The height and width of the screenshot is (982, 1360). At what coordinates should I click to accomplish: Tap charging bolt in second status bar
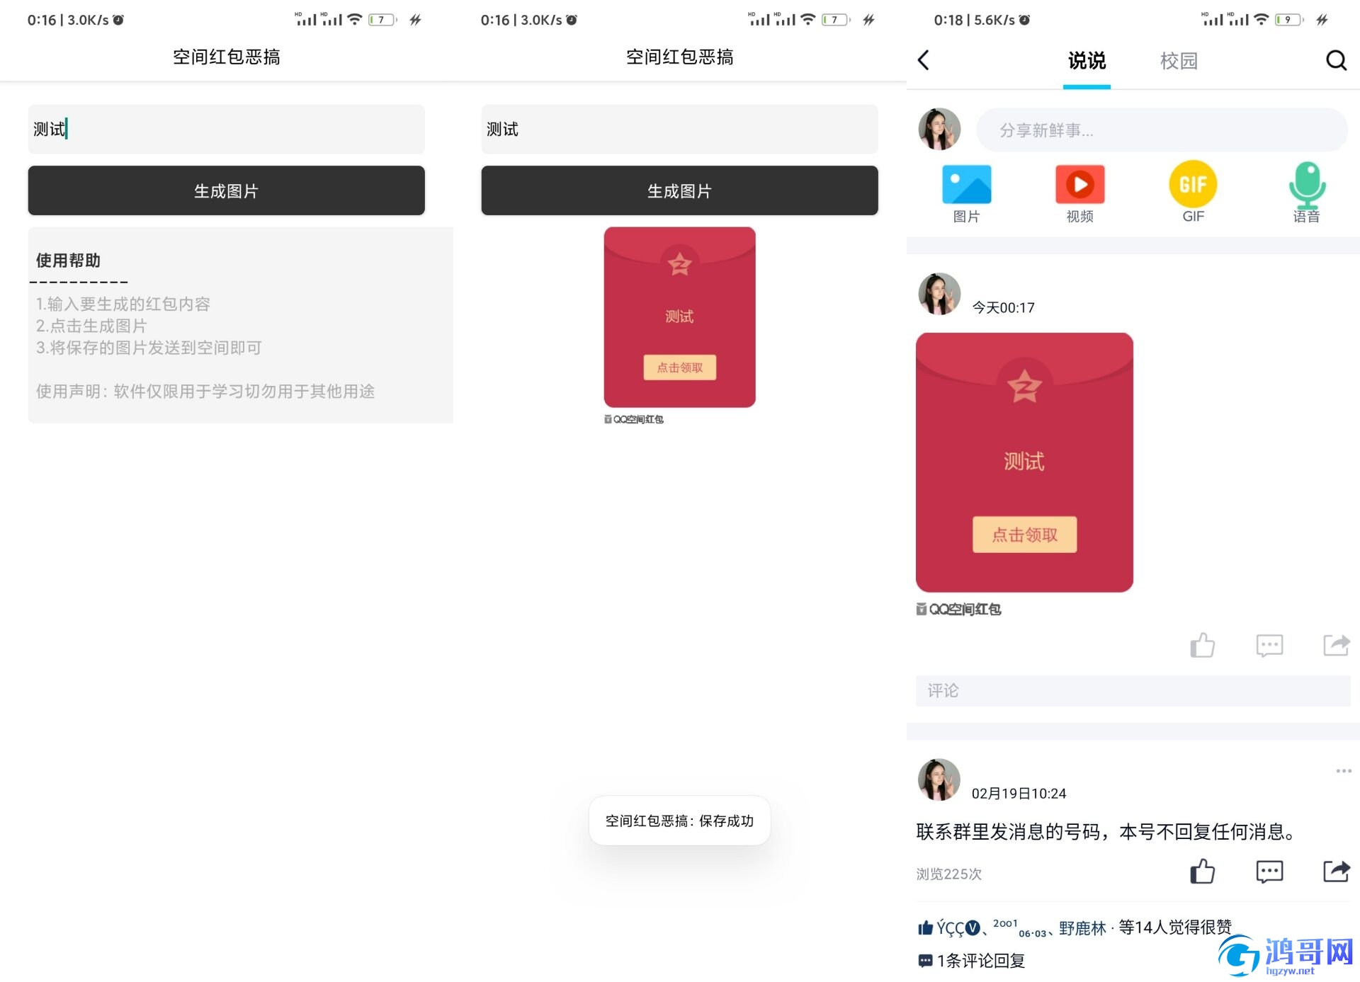tap(869, 20)
